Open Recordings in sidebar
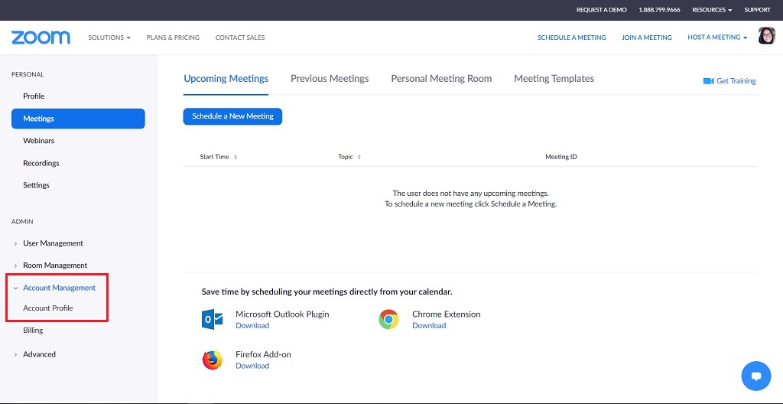The image size is (783, 404). click(41, 163)
